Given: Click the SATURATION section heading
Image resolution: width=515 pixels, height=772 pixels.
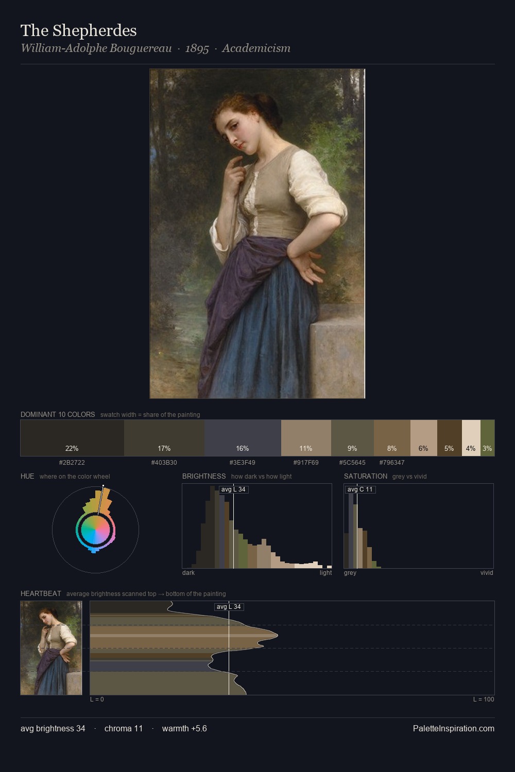Looking at the screenshot, I should coord(366,476).
